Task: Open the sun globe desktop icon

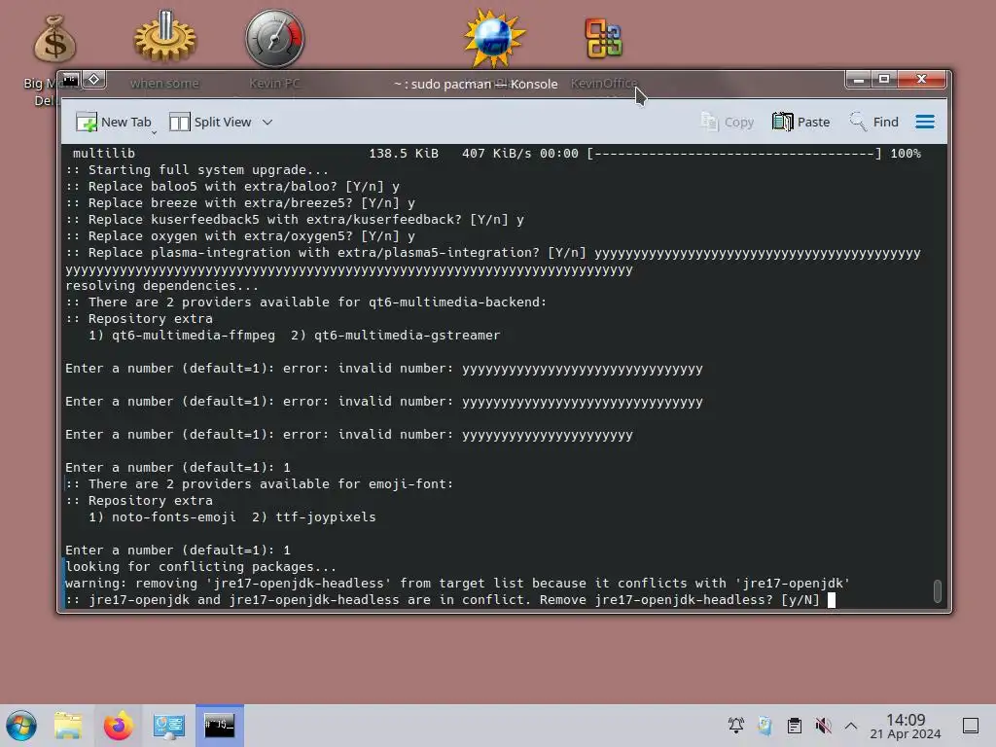Action: [493, 38]
